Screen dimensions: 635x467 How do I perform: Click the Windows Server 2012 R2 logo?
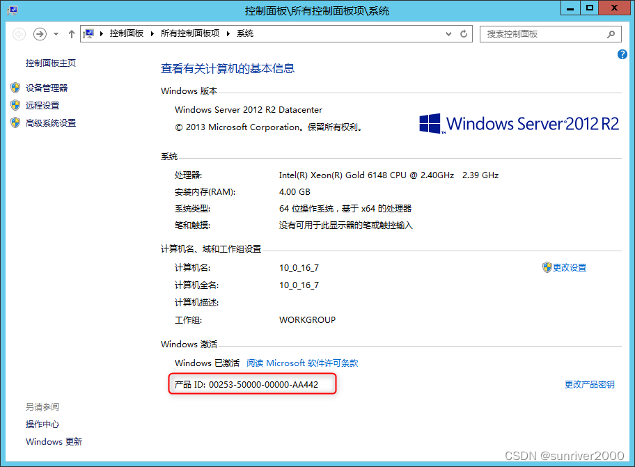(x=519, y=123)
